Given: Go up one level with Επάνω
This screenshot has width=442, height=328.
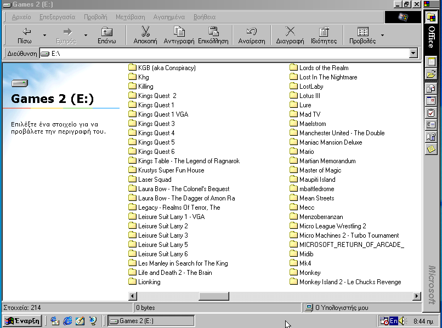Looking at the screenshot, I should tap(106, 35).
